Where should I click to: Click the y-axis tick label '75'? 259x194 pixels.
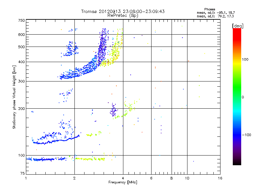tap(23, 173)
